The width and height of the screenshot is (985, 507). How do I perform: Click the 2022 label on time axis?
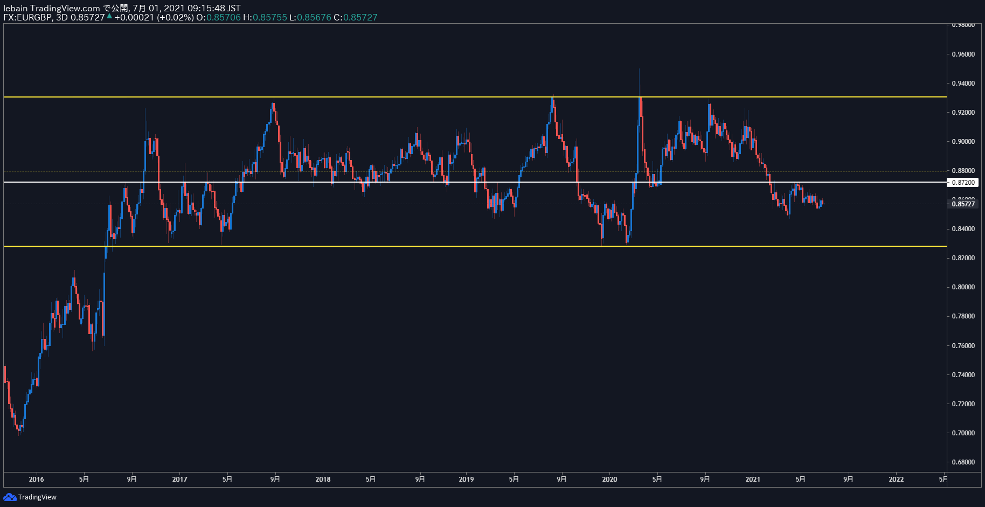(x=896, y=480)
